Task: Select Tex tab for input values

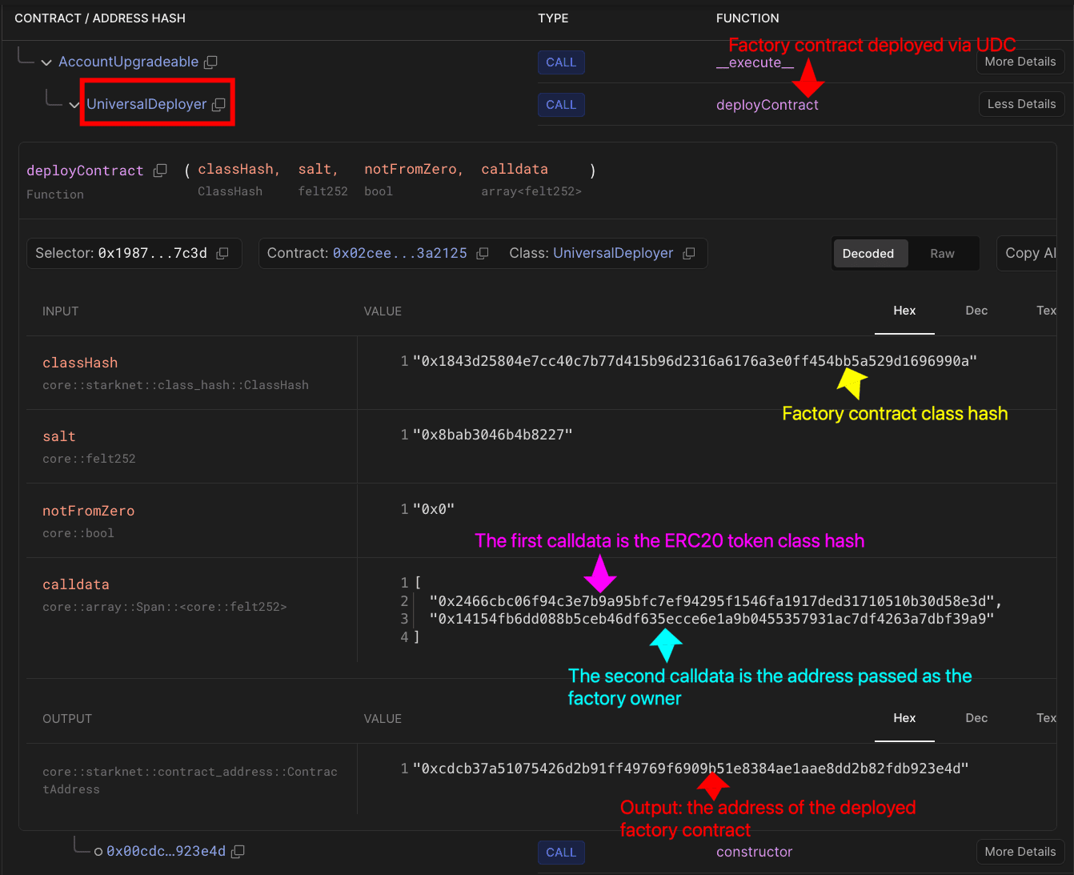Action: click(1046, 311)
